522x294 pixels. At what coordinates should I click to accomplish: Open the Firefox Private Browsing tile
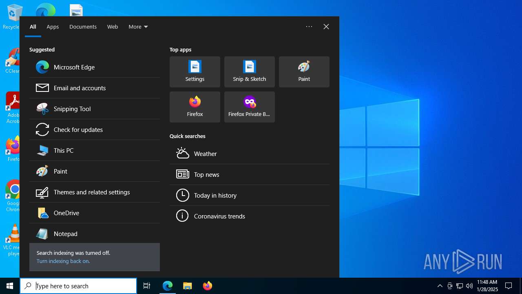click(x=250, y=107)
